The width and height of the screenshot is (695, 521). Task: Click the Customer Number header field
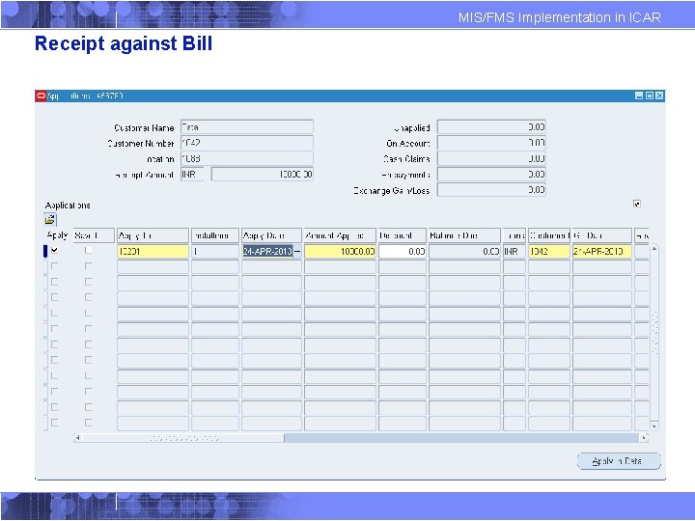coord(247,143)
